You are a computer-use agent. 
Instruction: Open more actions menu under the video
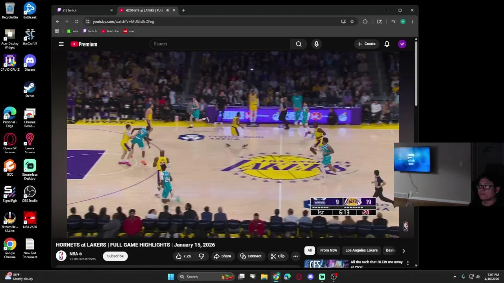click(x=295, y=256)
